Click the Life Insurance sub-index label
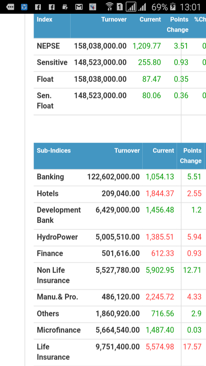Viewport: 206px width, 366px height. click(x=53, y=352)
